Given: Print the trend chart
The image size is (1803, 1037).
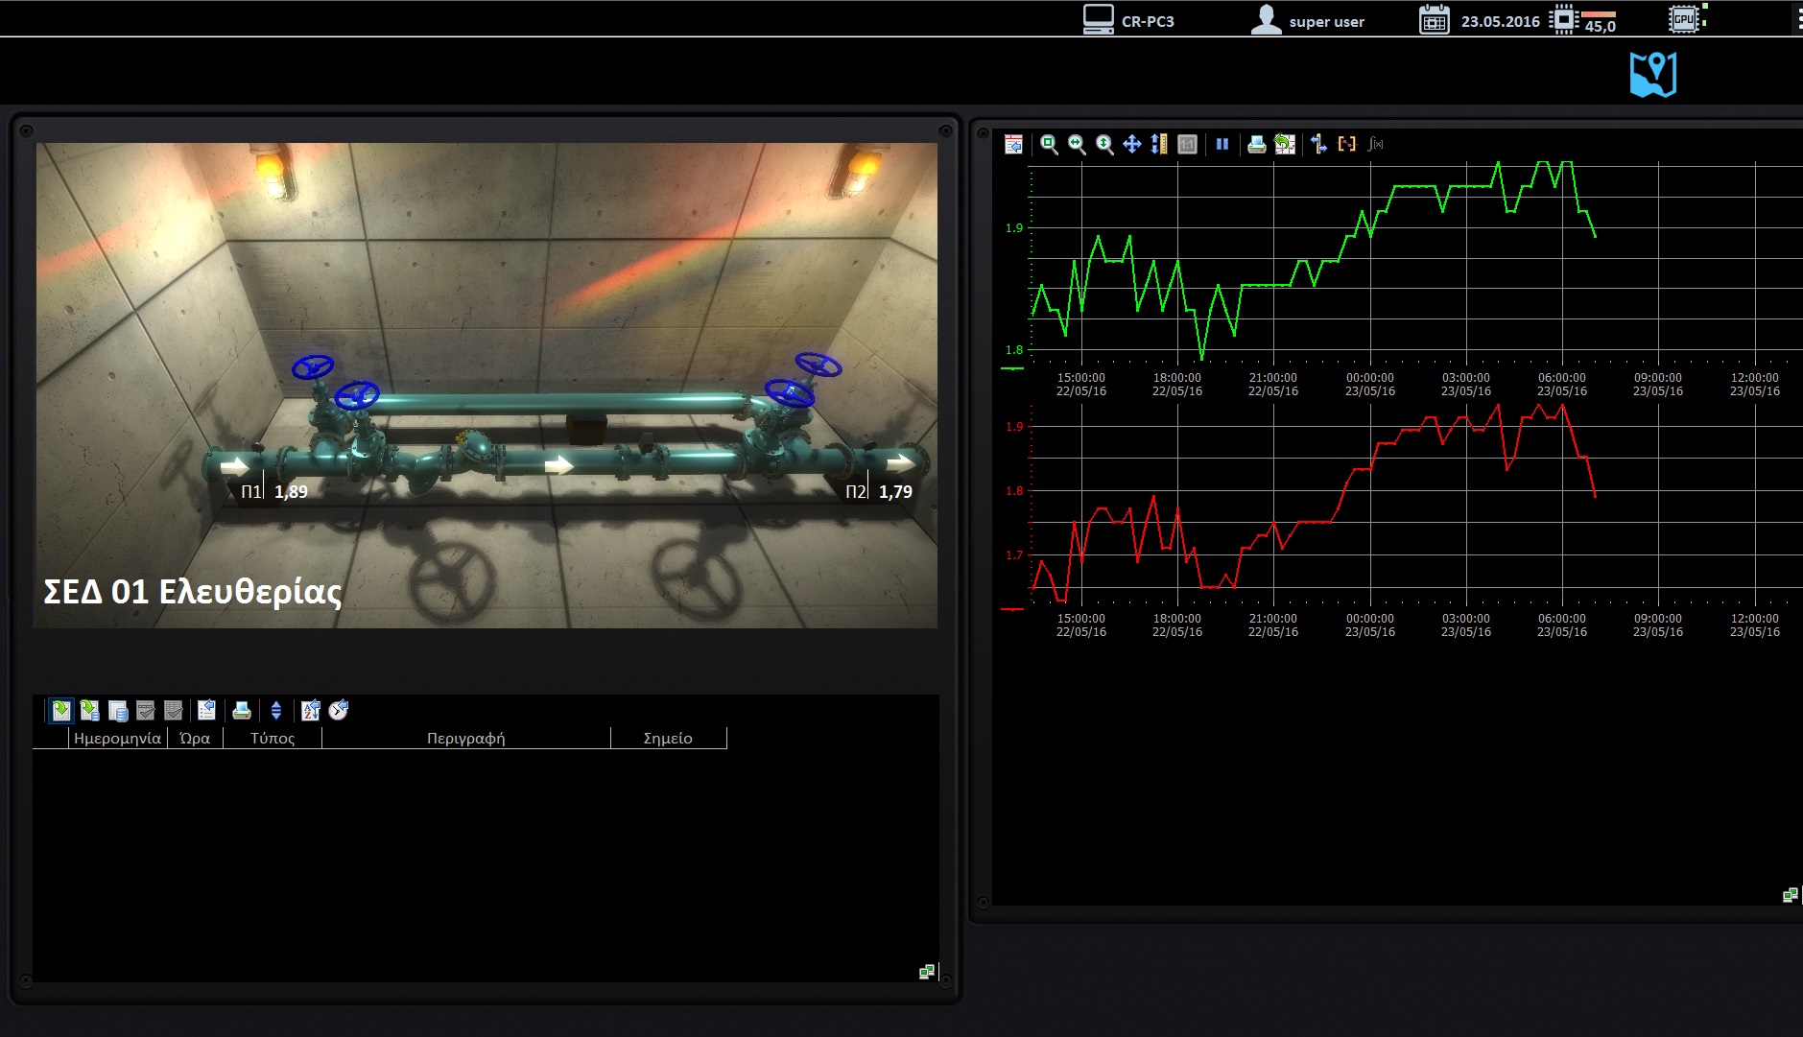Looking at the screenshot, I should pyautogui.click(x=1256, y=145).
